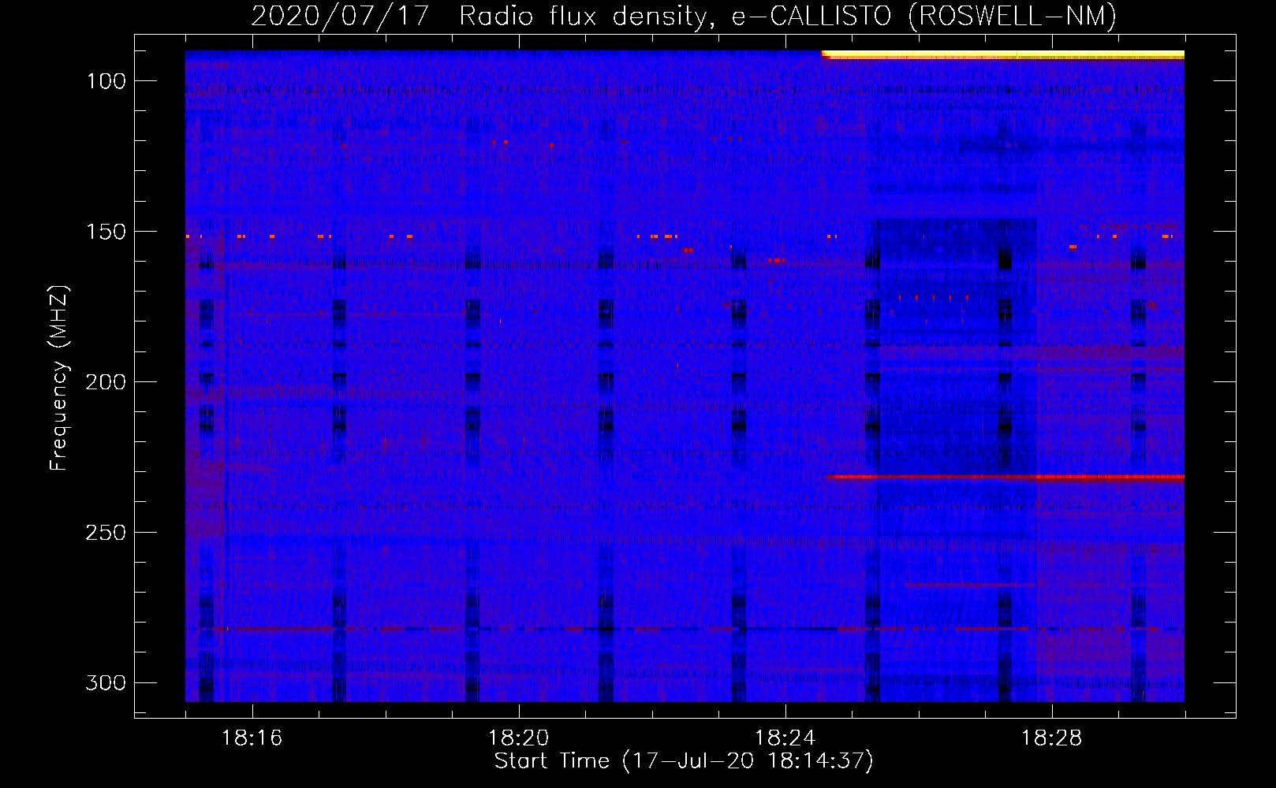This screenshot has height=788, width=1276.
Task: Select the 'Frequency (MHZ)' axis label
Action: (x=59, y=377)
